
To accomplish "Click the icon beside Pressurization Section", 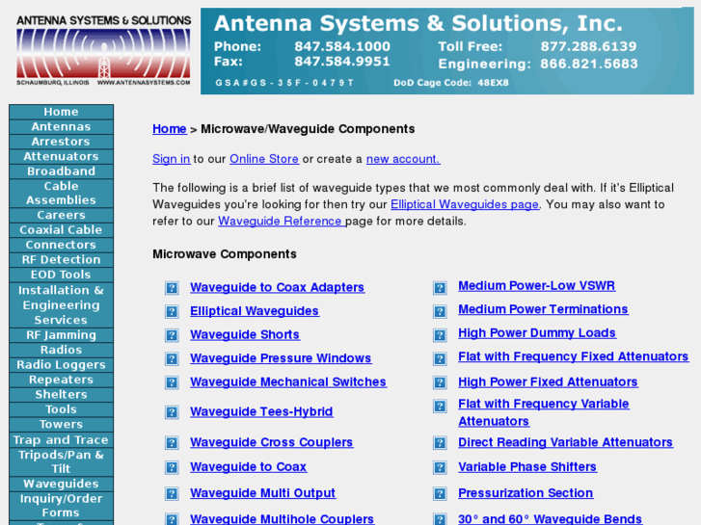I will tap(440, 494).
